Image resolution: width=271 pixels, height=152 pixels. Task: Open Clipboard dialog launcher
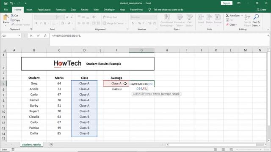coord(31,30)
